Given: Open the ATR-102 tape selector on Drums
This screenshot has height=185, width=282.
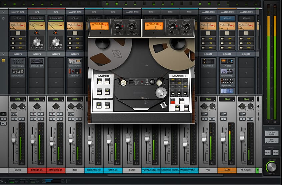Looking at the screenshot, I should point(18,18).
